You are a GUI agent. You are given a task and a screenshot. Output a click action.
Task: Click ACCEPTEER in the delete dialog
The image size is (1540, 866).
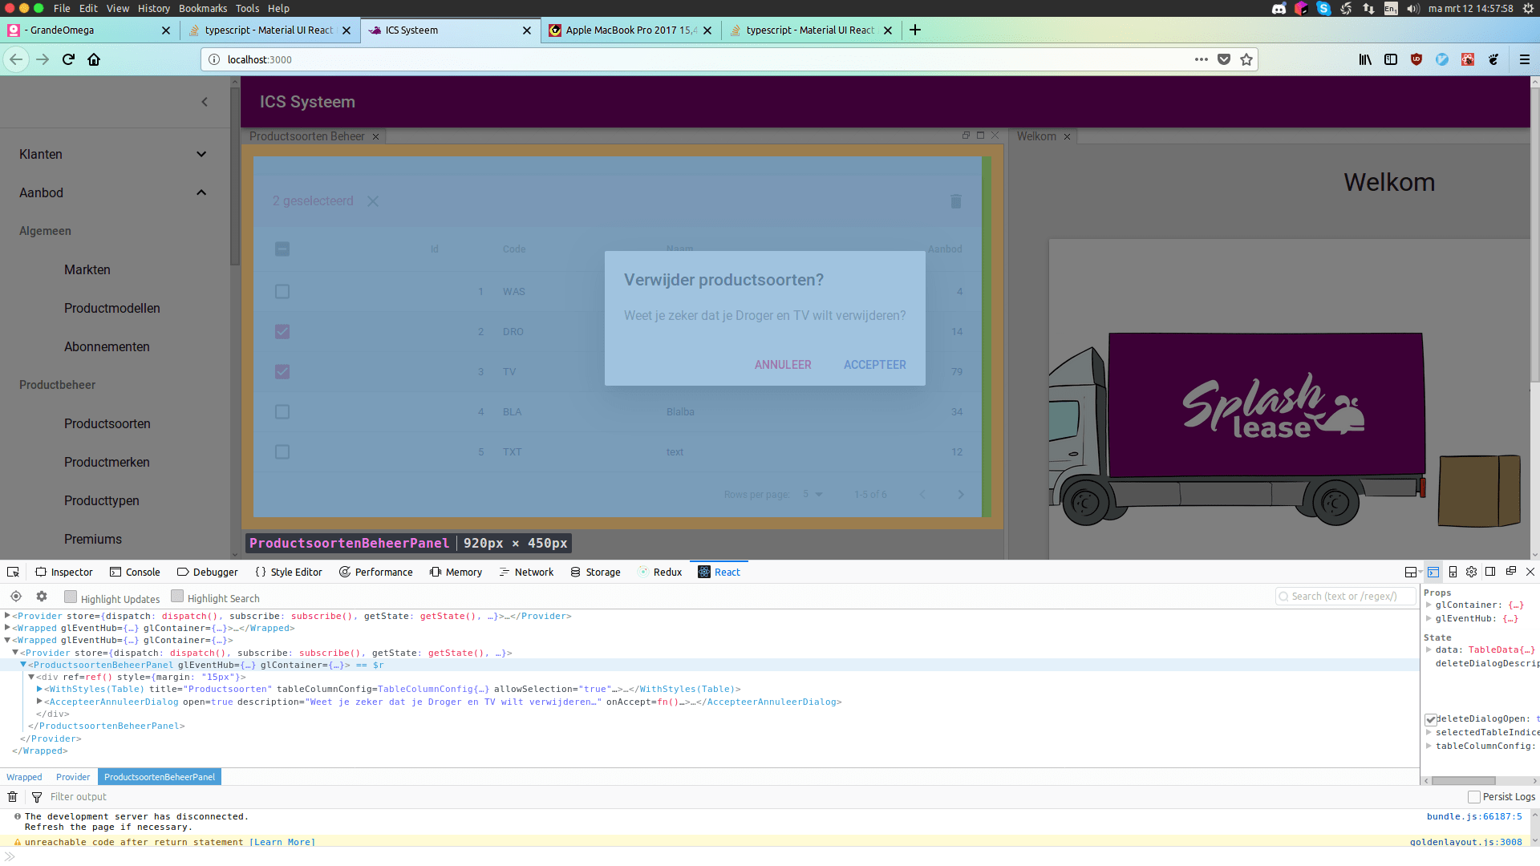(x=874, y=365)
